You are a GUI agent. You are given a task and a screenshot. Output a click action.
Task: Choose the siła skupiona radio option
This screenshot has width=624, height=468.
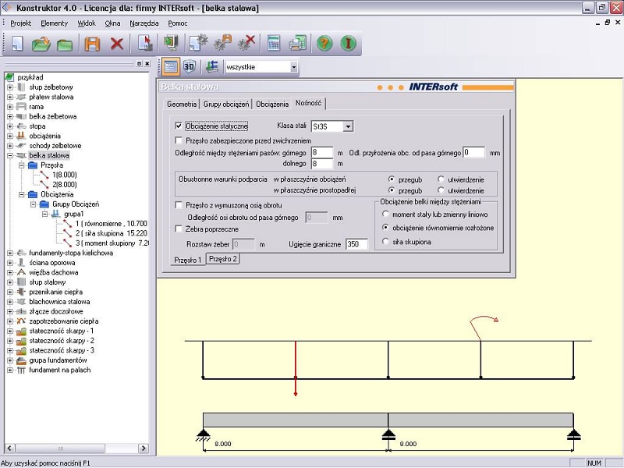click(x=385, y=241)
